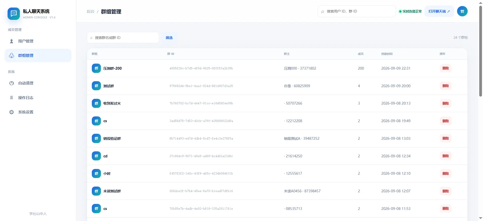
Task: Click the creation time 2026-09-09 20:00
Action: point(396,86)
